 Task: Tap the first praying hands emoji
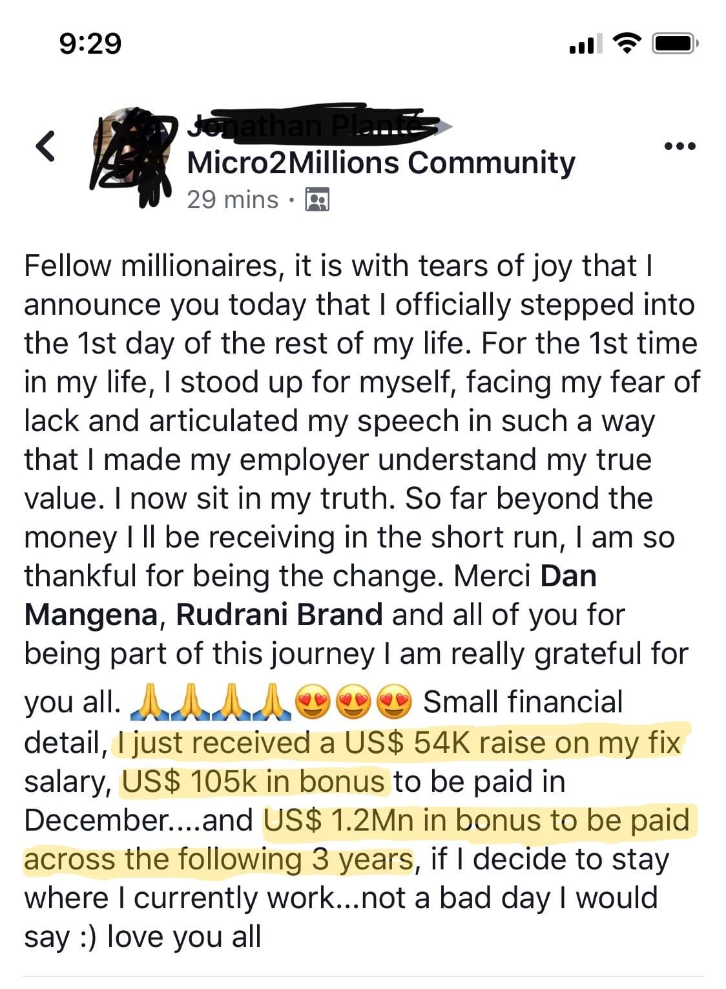point(148,703)
